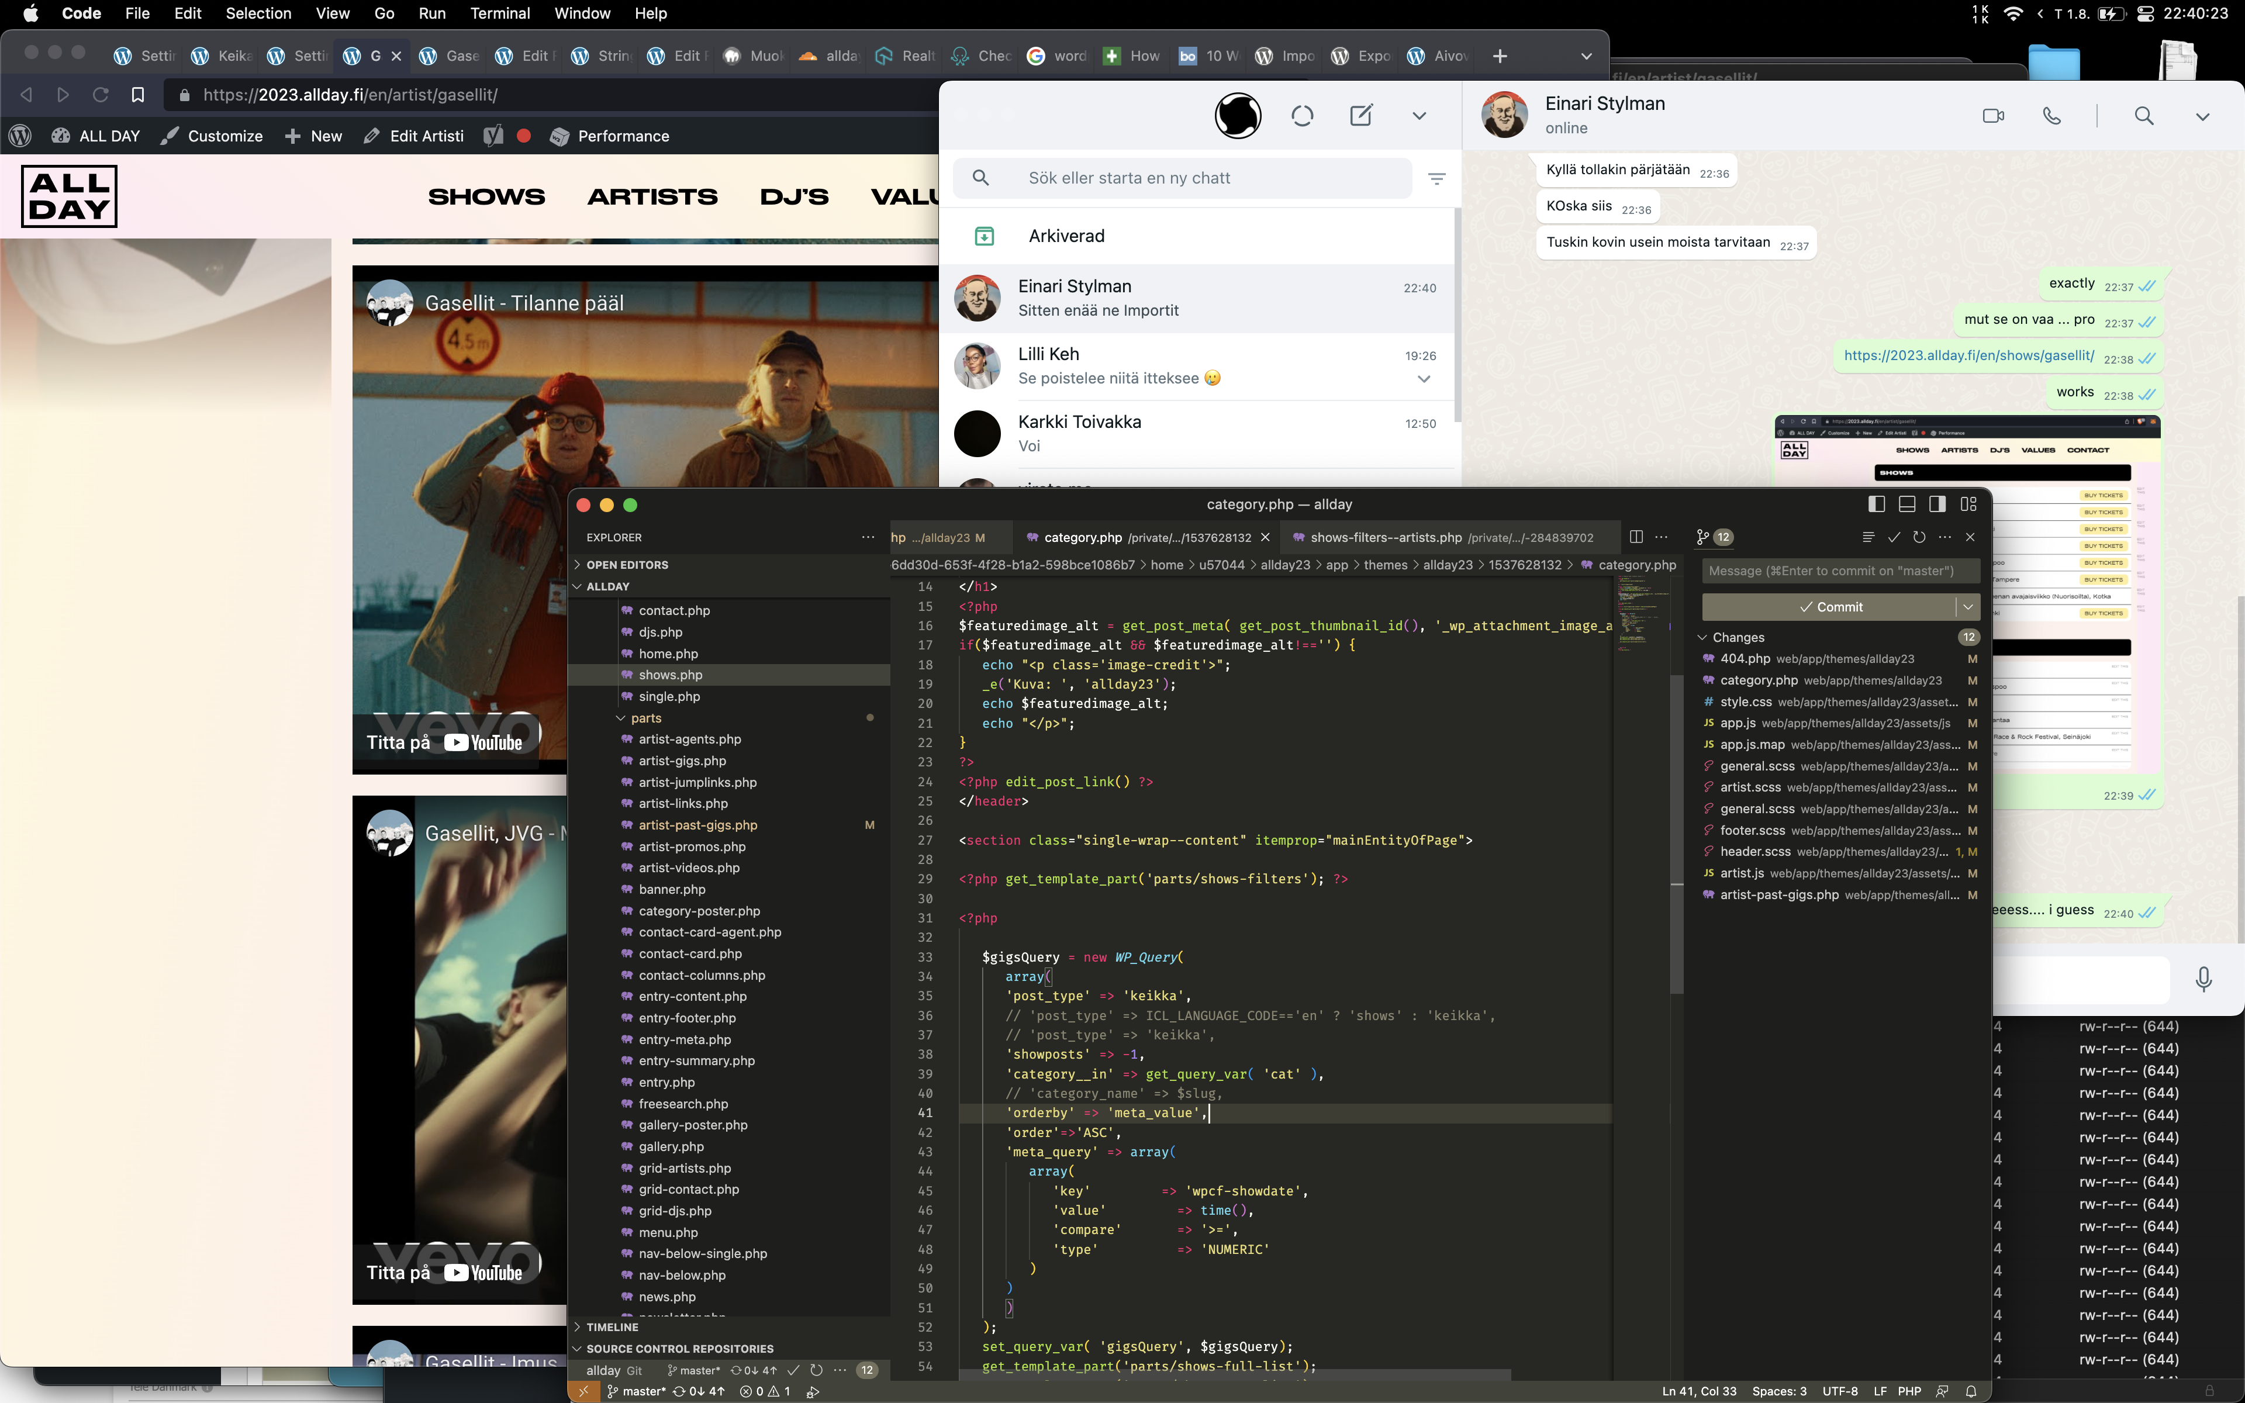Open the Terminal menu in the menu bar
Image resolution: width=2245 pixels, height=1403 pixels.
[499, 13]
